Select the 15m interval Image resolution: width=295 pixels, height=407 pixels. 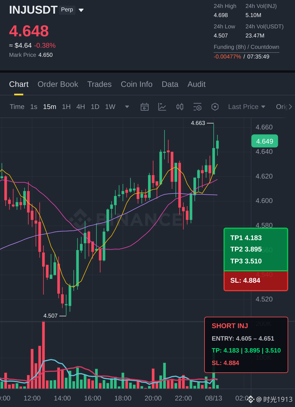(50, 107)
